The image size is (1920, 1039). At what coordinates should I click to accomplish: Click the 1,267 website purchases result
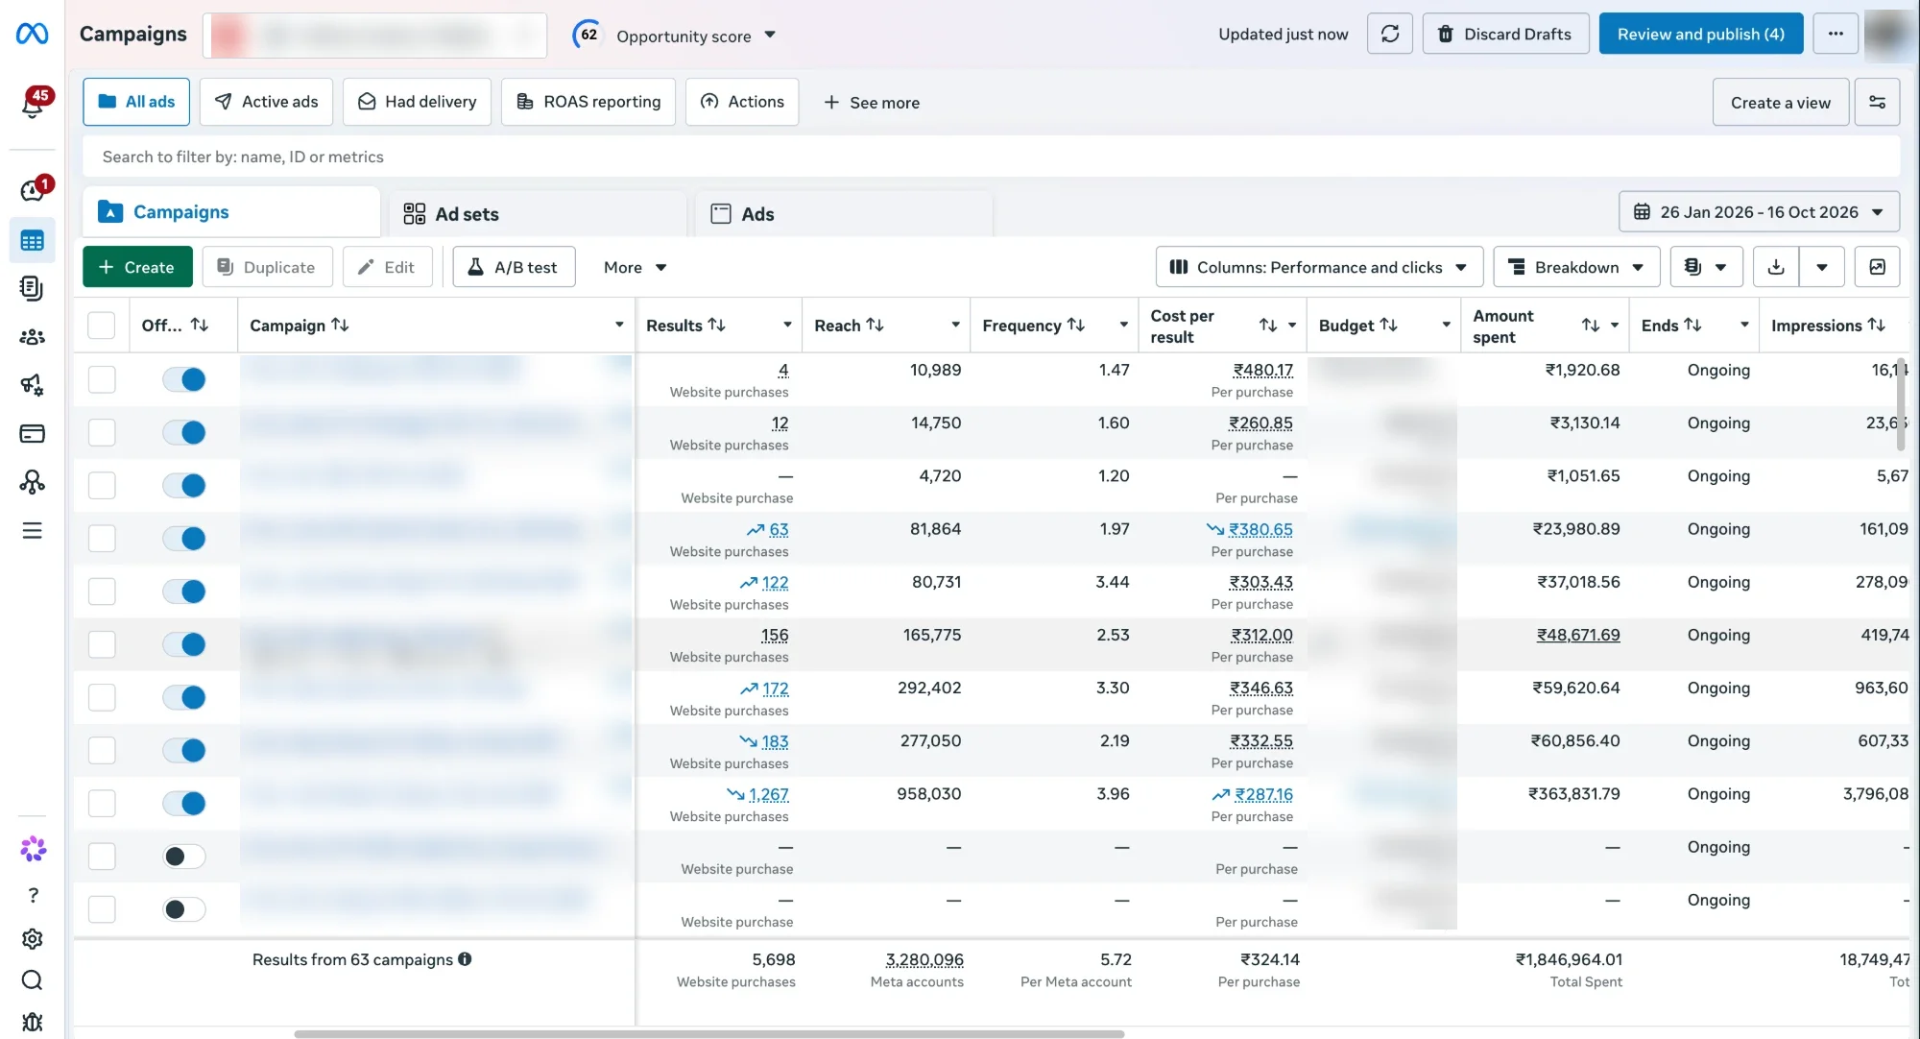[768, 795]
